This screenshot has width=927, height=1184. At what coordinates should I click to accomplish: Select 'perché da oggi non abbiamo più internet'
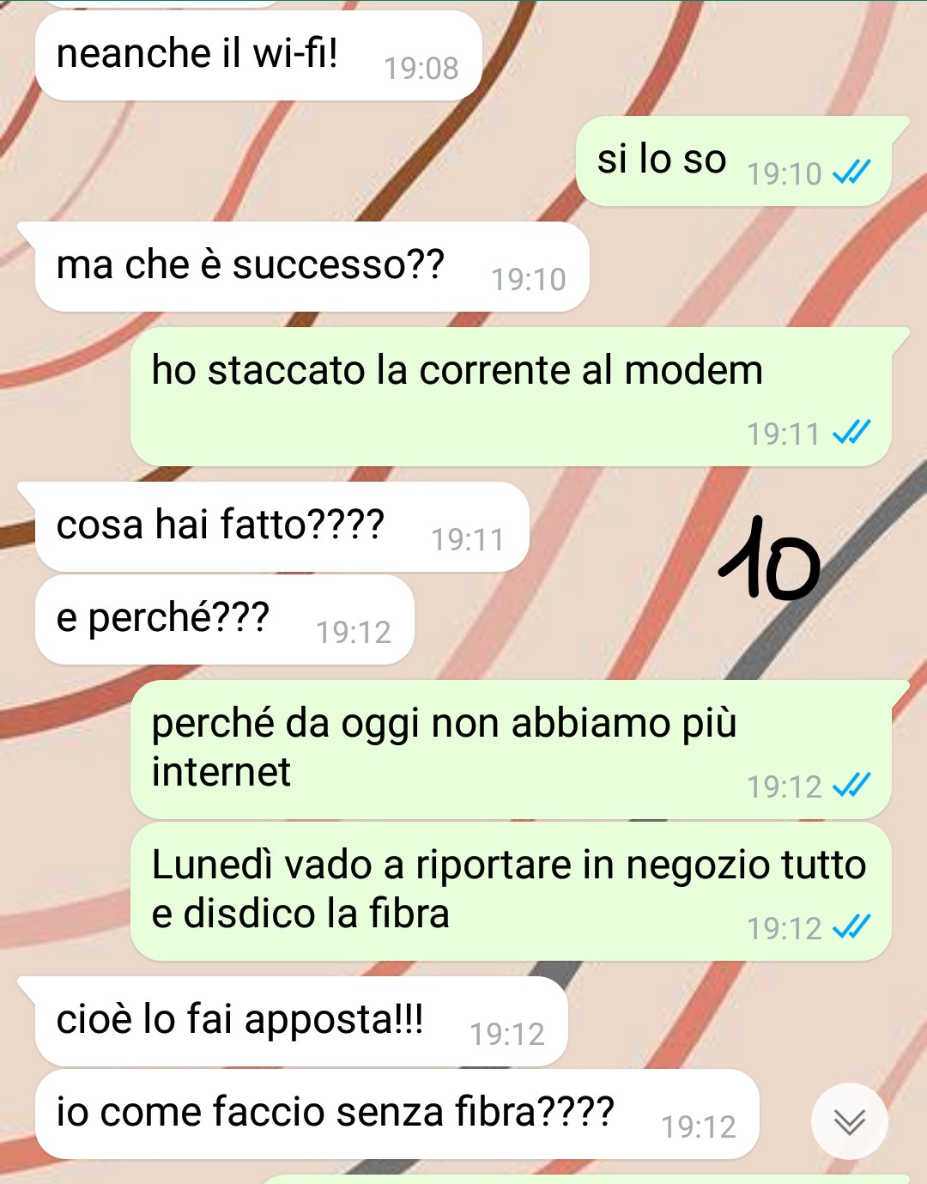coord(511,750)
